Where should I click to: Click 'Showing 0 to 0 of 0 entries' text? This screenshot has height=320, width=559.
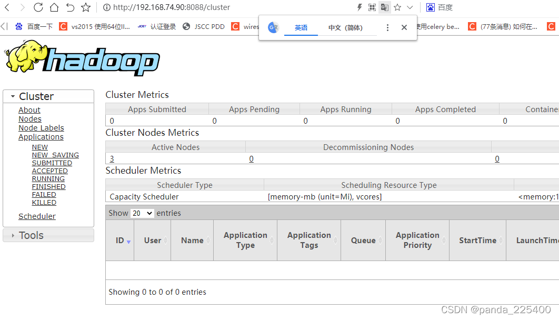pos(157,292)
